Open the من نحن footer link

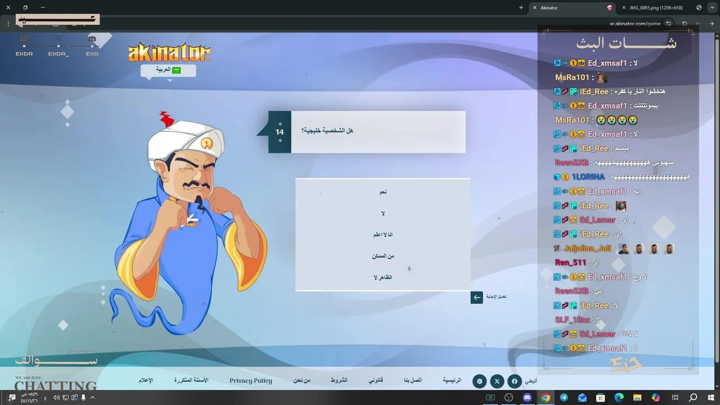pos(301,380)
